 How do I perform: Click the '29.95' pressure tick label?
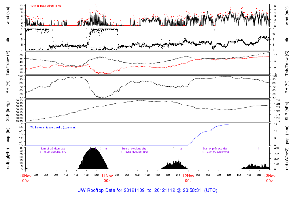pos(19,121)
